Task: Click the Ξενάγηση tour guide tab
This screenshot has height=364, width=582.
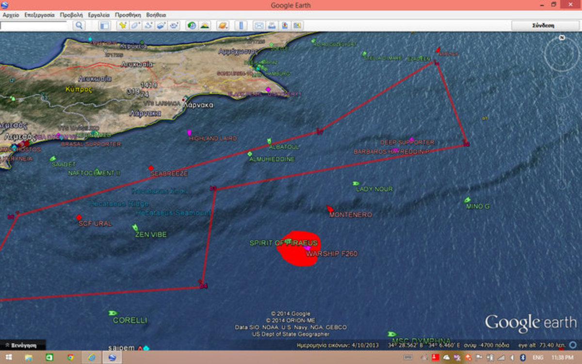Action: tap(23, 346)
